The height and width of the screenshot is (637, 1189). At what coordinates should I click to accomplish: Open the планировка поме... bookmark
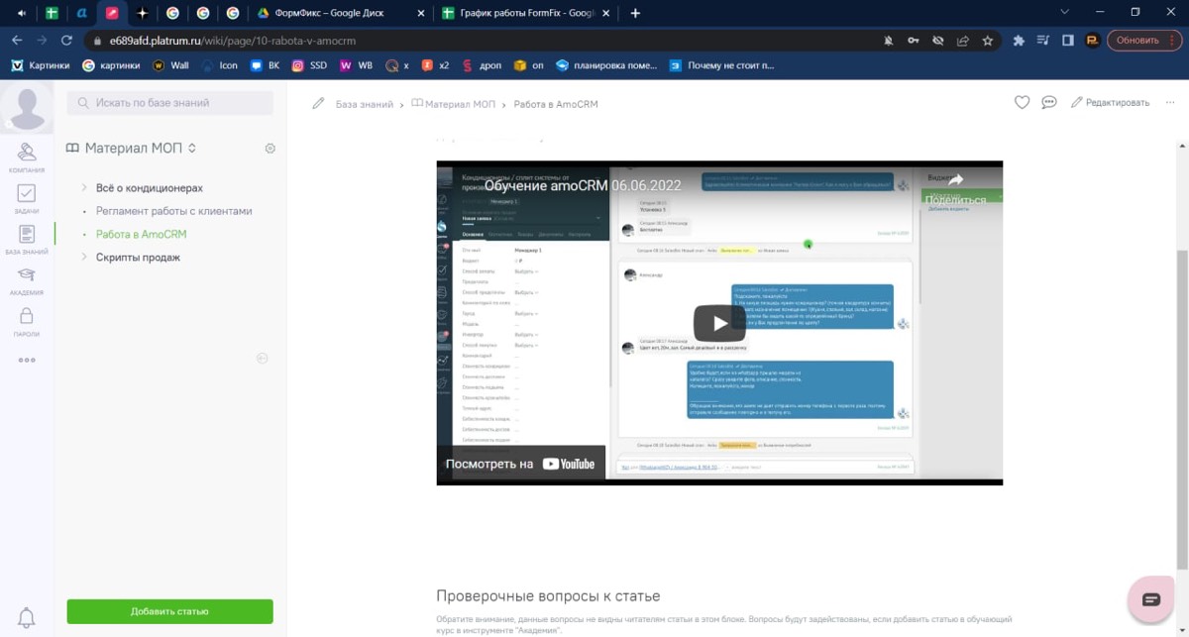click(x=606, y=65)
